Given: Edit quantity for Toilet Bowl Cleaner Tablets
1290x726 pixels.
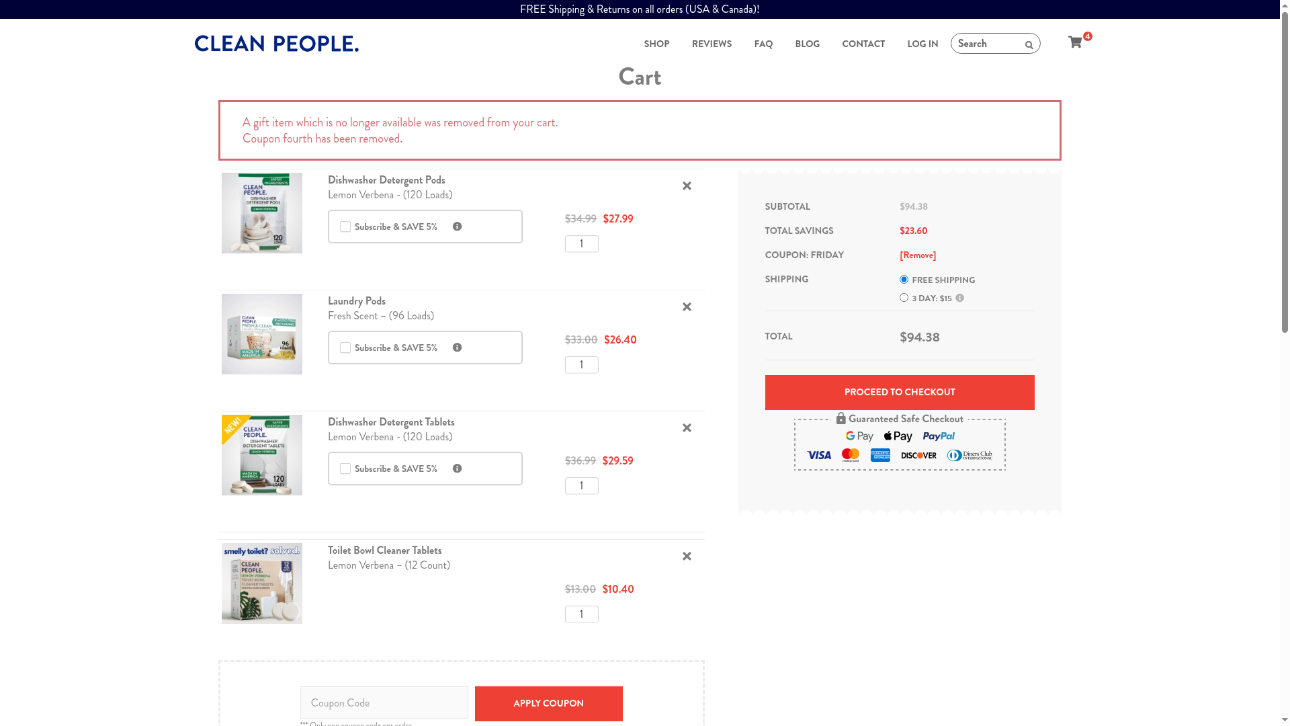Looking at the screenshot, I should 582,614.
